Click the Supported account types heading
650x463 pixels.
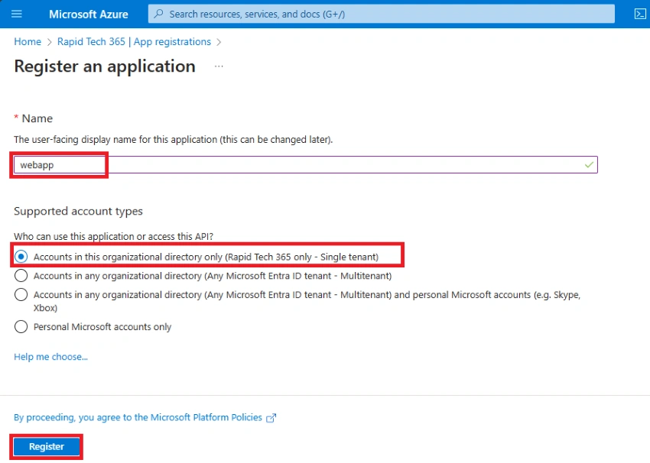click(78, 211)
